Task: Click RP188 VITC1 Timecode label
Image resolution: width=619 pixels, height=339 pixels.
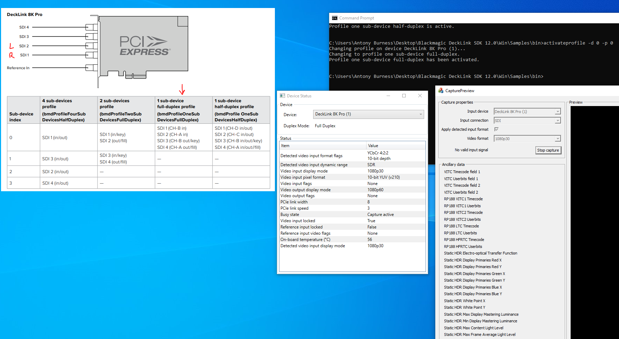Action: tap(463, 199)
